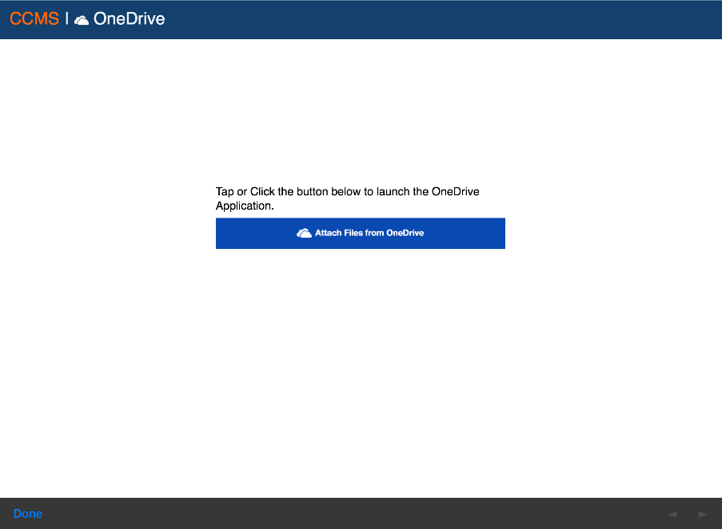Click the empty area of the blue header bar
722x529 pixels.
pyautogui.click(x=440, y=19)
